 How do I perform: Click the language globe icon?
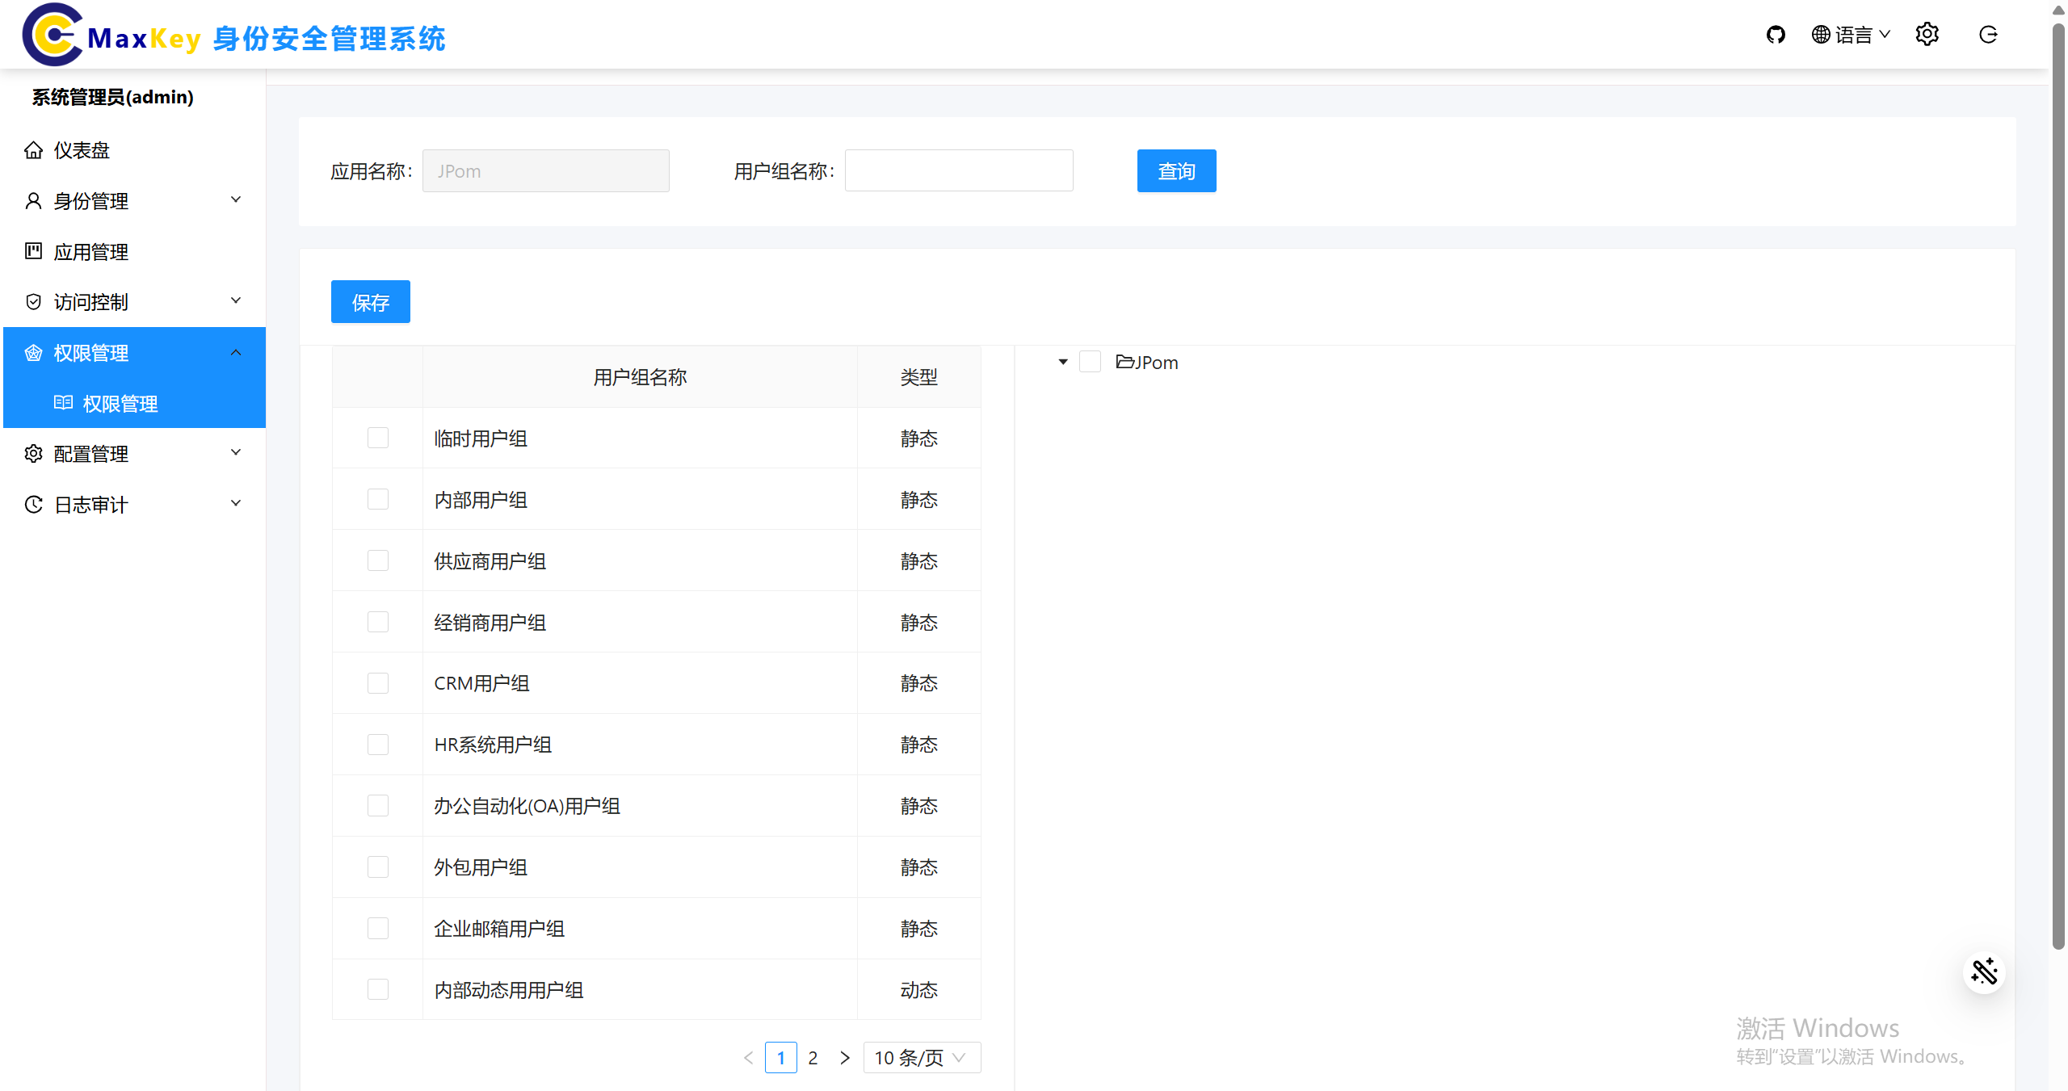pyautogui.click(x=1821, y=34)
